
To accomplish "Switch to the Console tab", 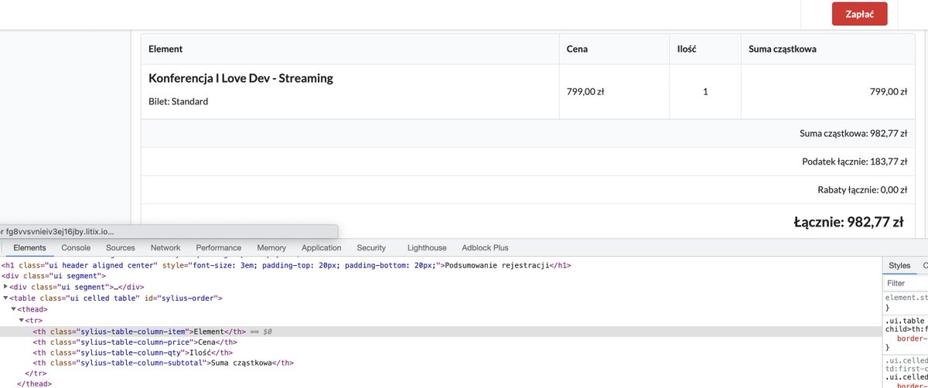I will (76, 248).
